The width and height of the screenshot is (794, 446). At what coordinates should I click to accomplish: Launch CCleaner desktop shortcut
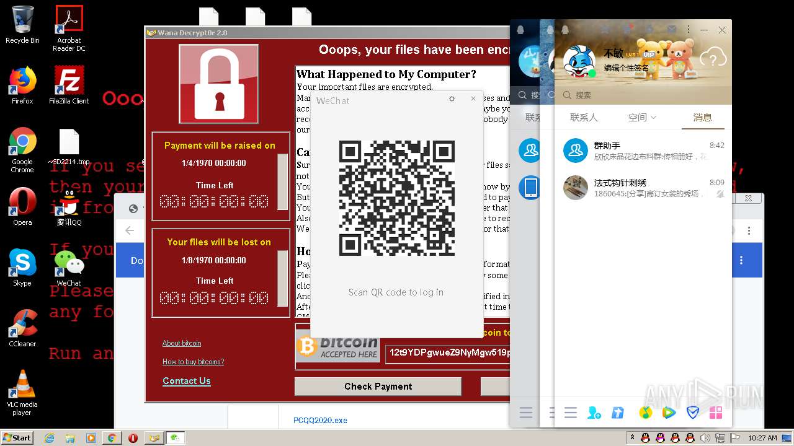pyautogui.click(x=22, y=328)
